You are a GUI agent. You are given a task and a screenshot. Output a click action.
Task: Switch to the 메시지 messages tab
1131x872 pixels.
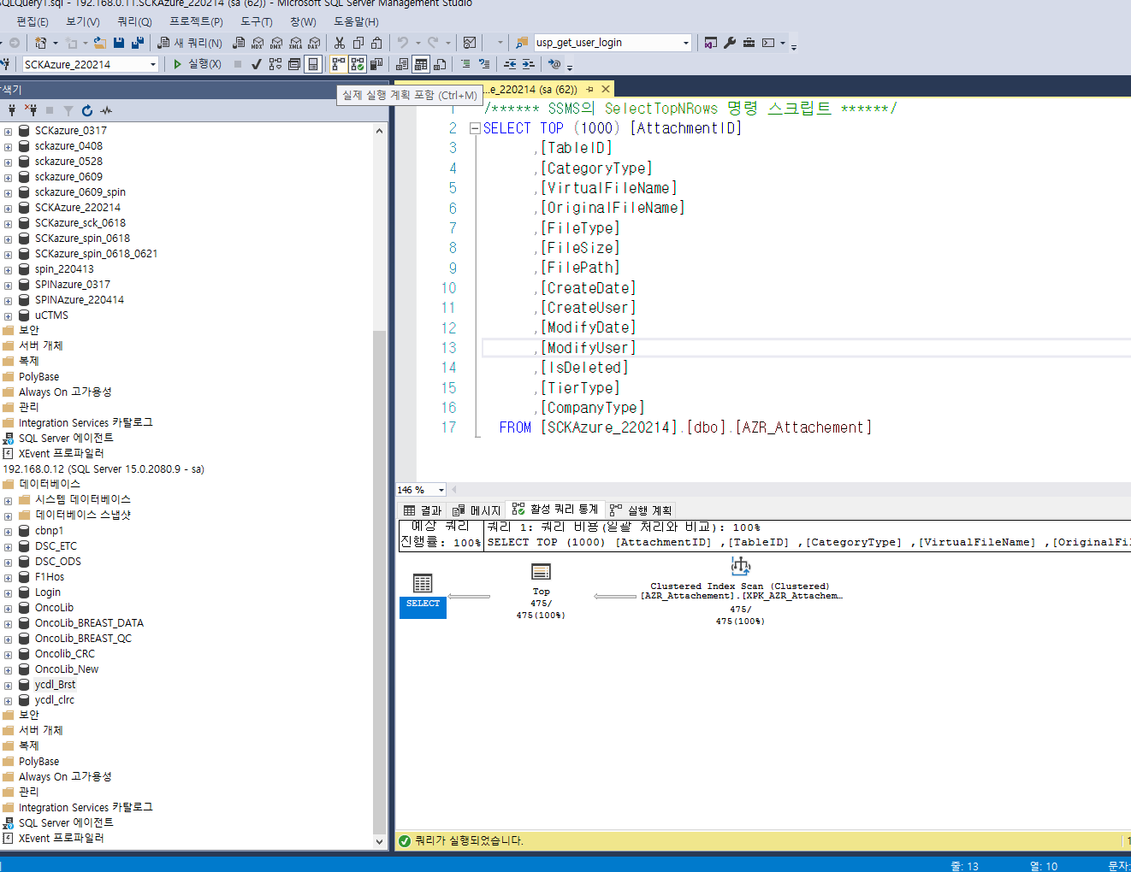(x=477, y=510)
